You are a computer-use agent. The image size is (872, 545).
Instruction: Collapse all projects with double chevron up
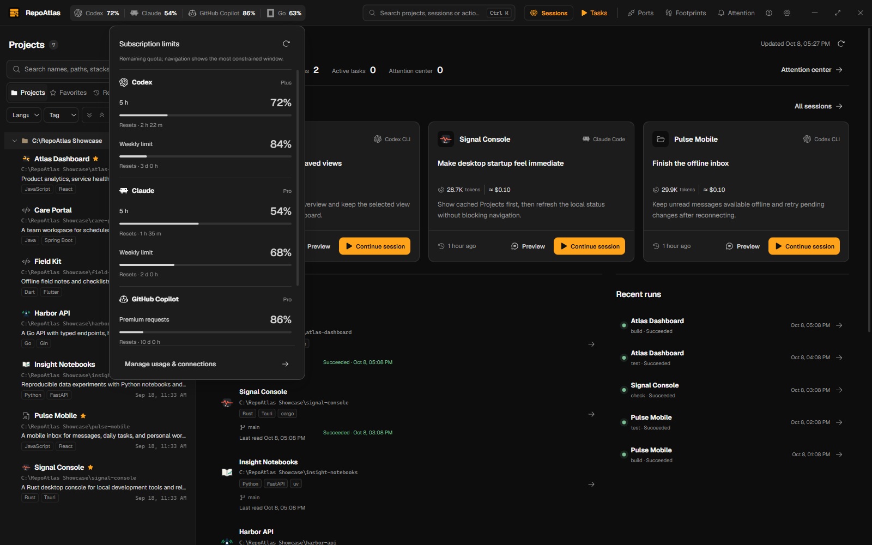pos(102,115)
